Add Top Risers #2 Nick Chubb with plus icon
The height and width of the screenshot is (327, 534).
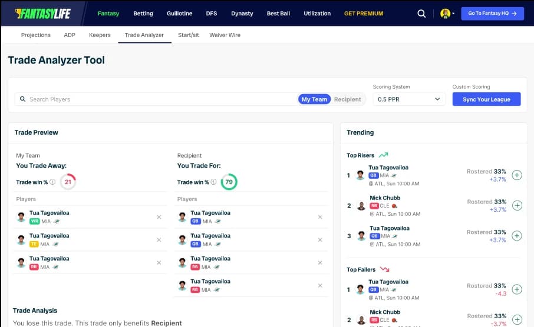pyautogui.click(x=517, y=205)
